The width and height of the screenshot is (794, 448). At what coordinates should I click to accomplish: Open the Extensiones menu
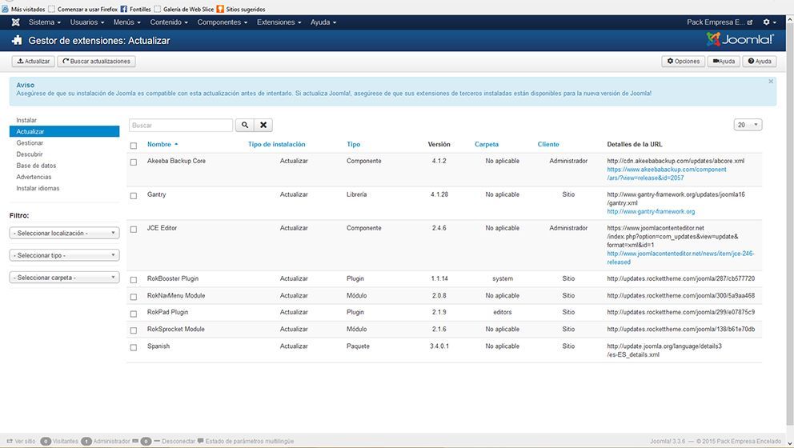pyautogui.click(x=279, y=22)
